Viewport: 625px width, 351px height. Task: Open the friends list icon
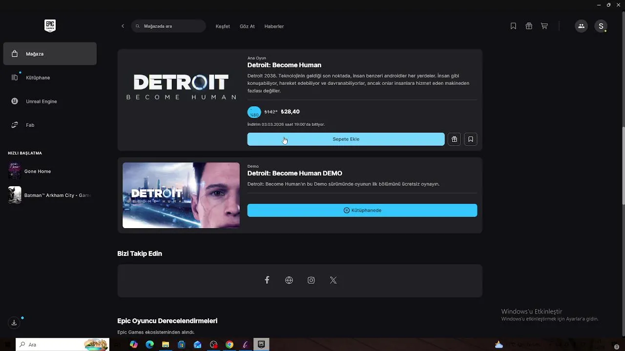(x=581, y=26)
